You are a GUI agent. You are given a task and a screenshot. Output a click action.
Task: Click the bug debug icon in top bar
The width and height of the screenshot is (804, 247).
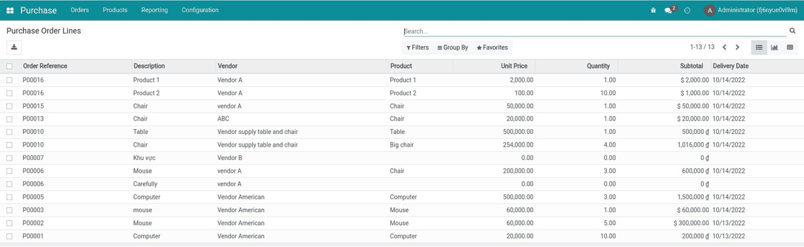[654, 11]
